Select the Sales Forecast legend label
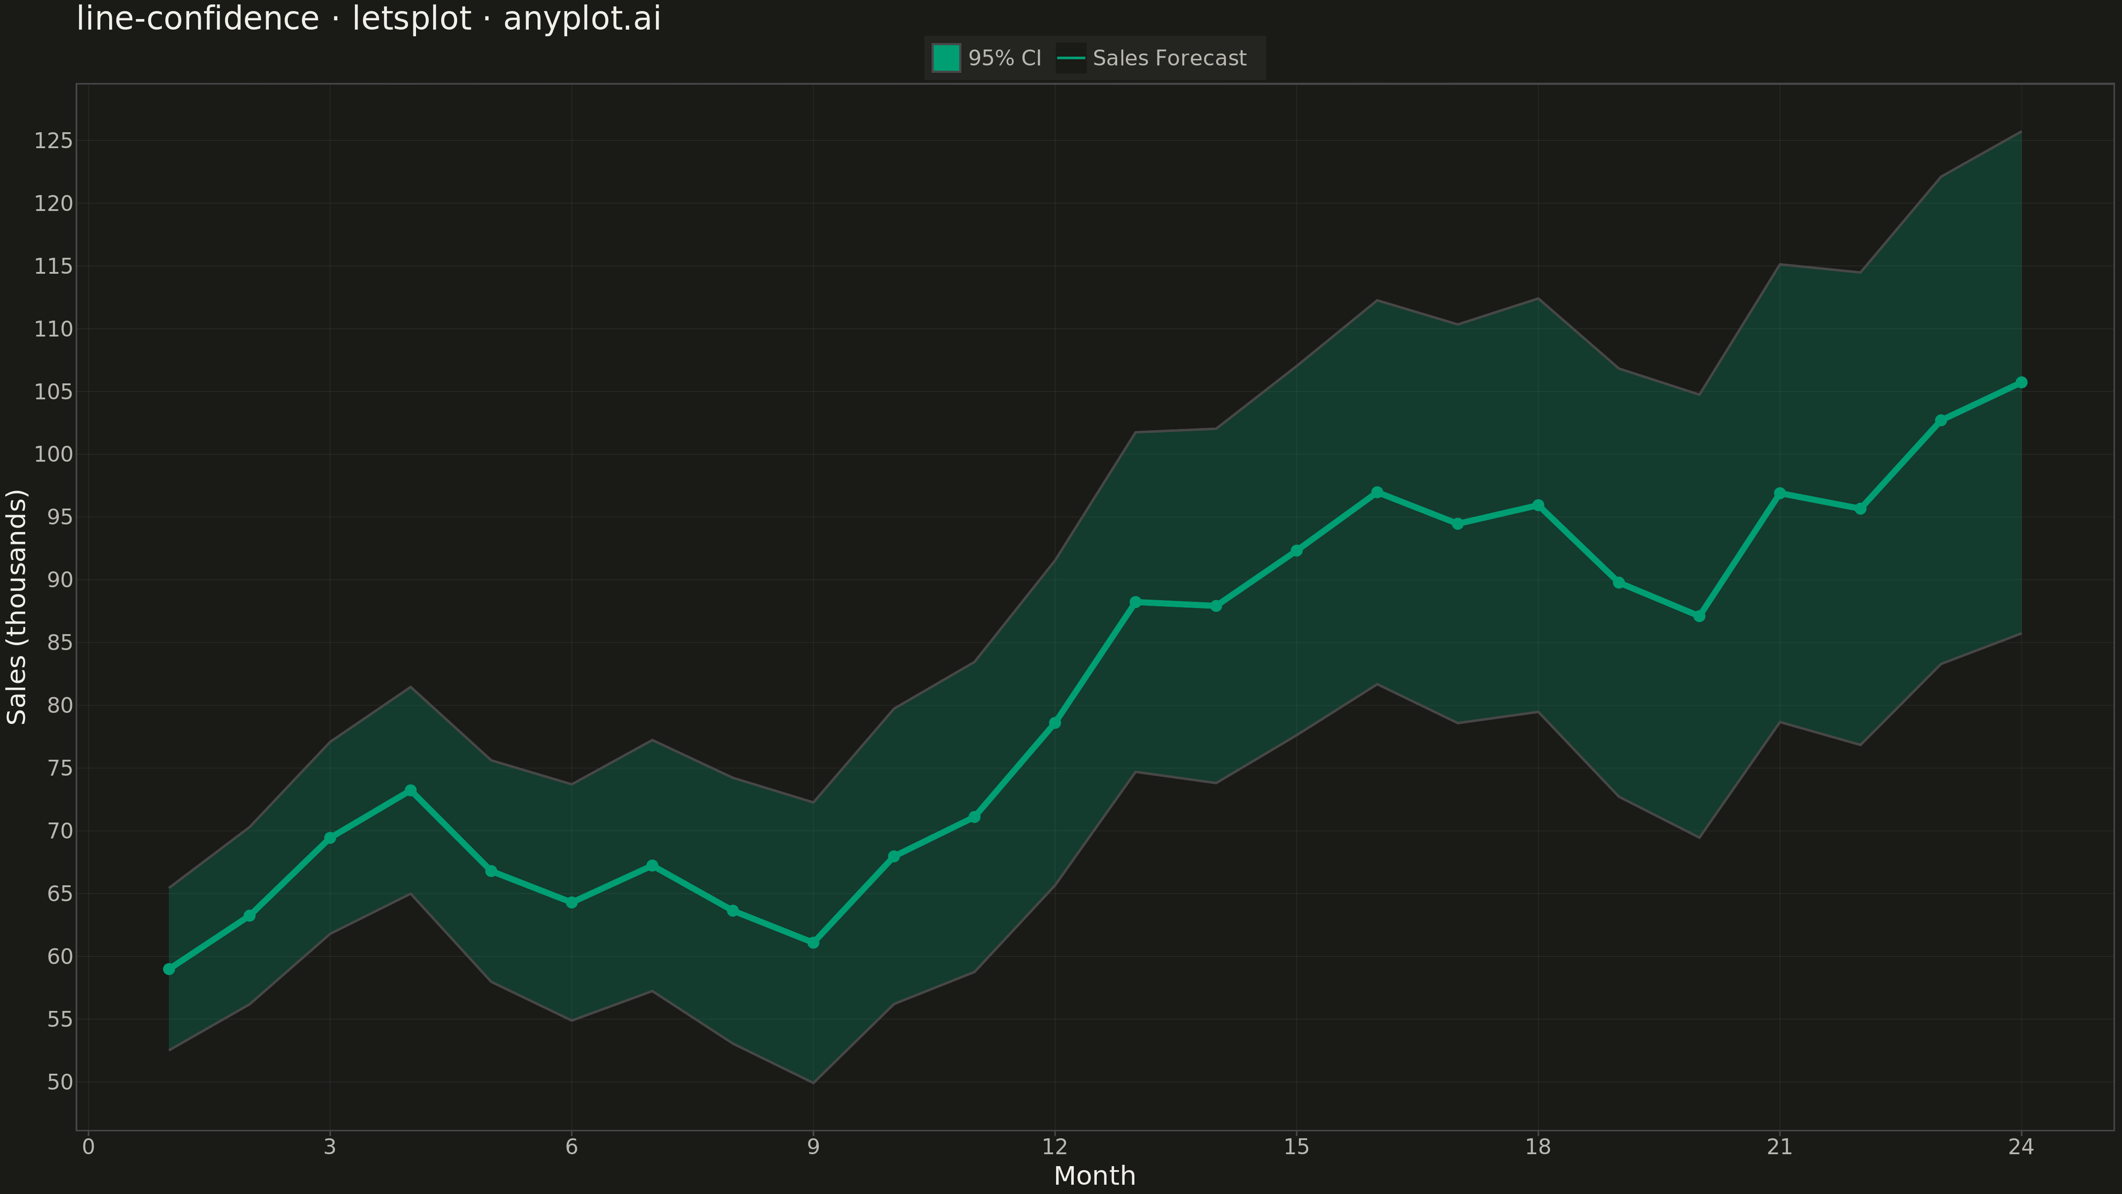Image resolution: width=2122 pixels, height=1194 pixels. (1169, 58)
